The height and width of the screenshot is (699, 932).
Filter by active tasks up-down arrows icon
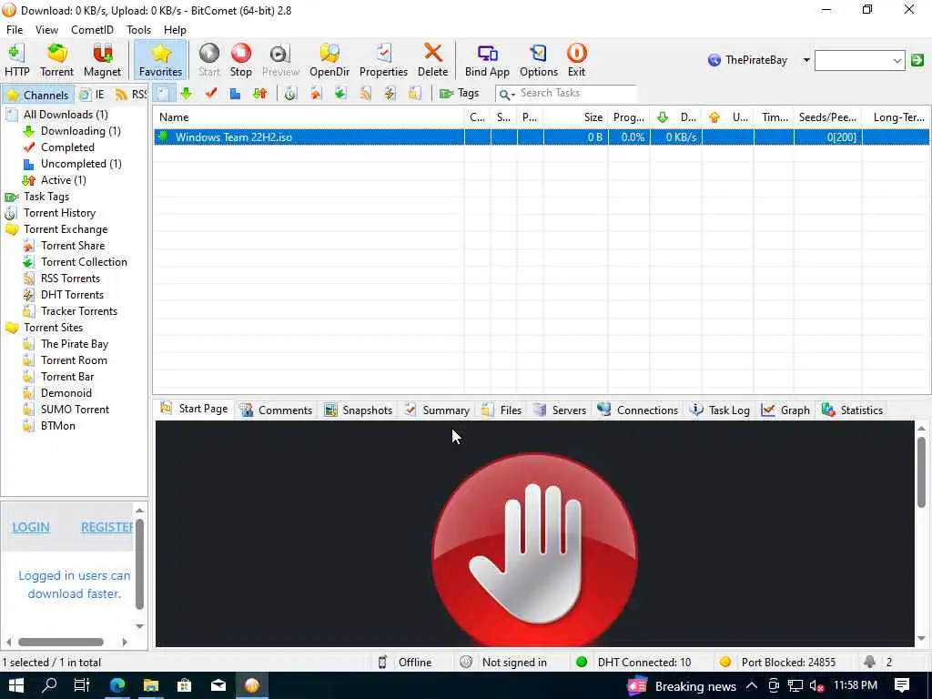point(259,94)
